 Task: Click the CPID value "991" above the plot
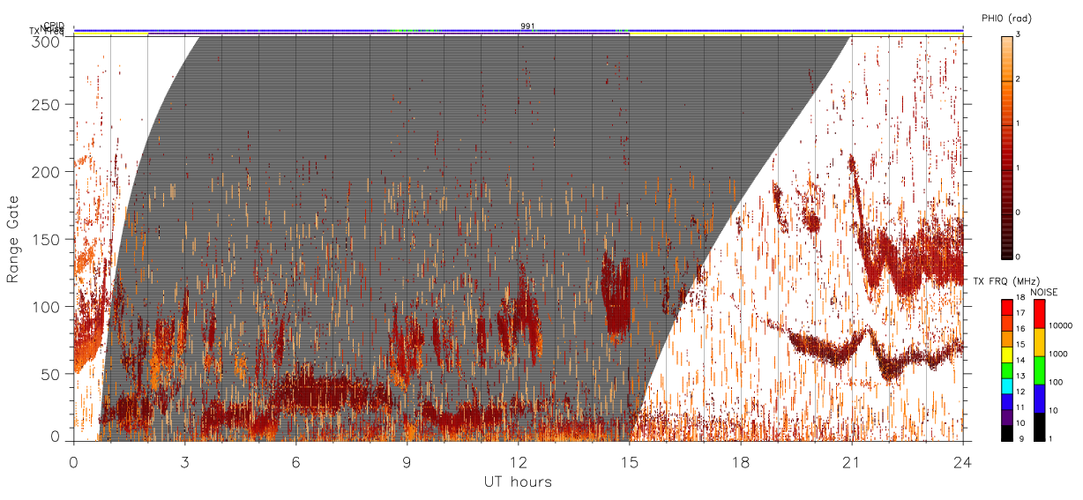pos(527,26)
